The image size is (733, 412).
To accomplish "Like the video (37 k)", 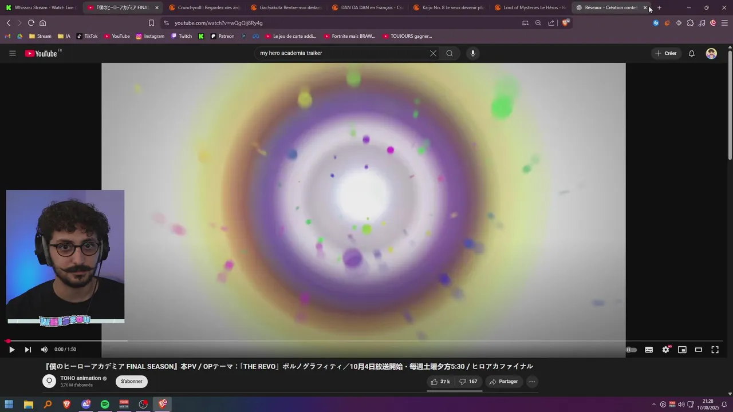I will point(440,382).
